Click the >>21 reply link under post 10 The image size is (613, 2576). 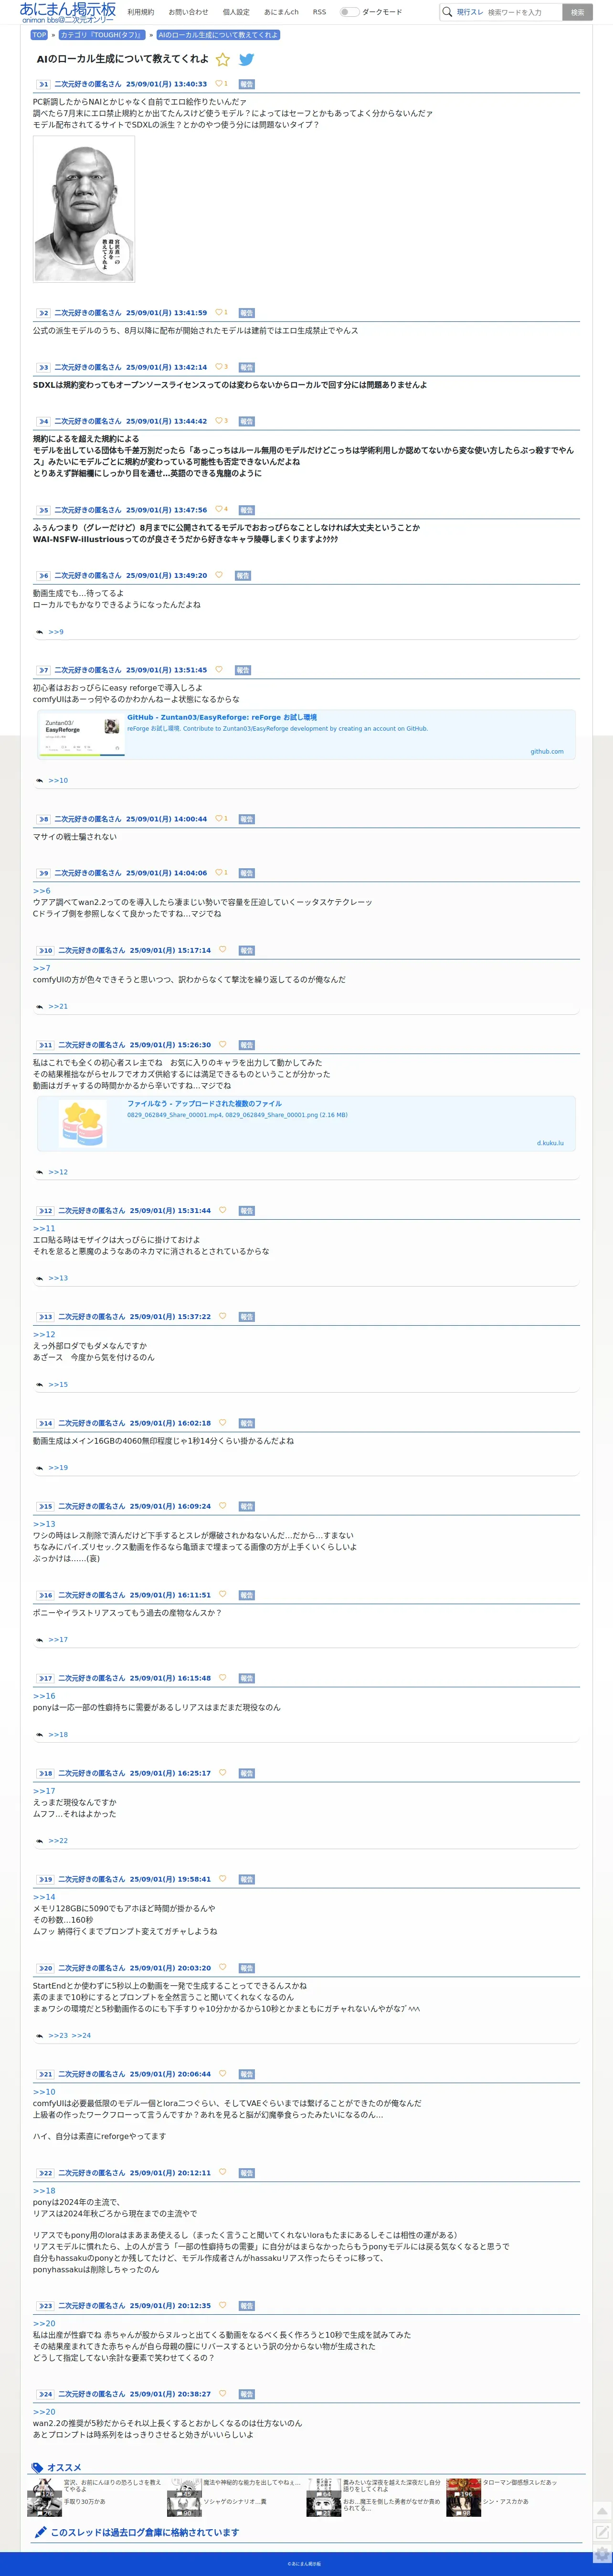pyautogui.click(x=58, y=1007)
